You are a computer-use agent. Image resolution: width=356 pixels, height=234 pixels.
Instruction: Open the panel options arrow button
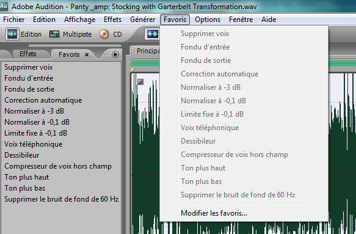[115, 54]
